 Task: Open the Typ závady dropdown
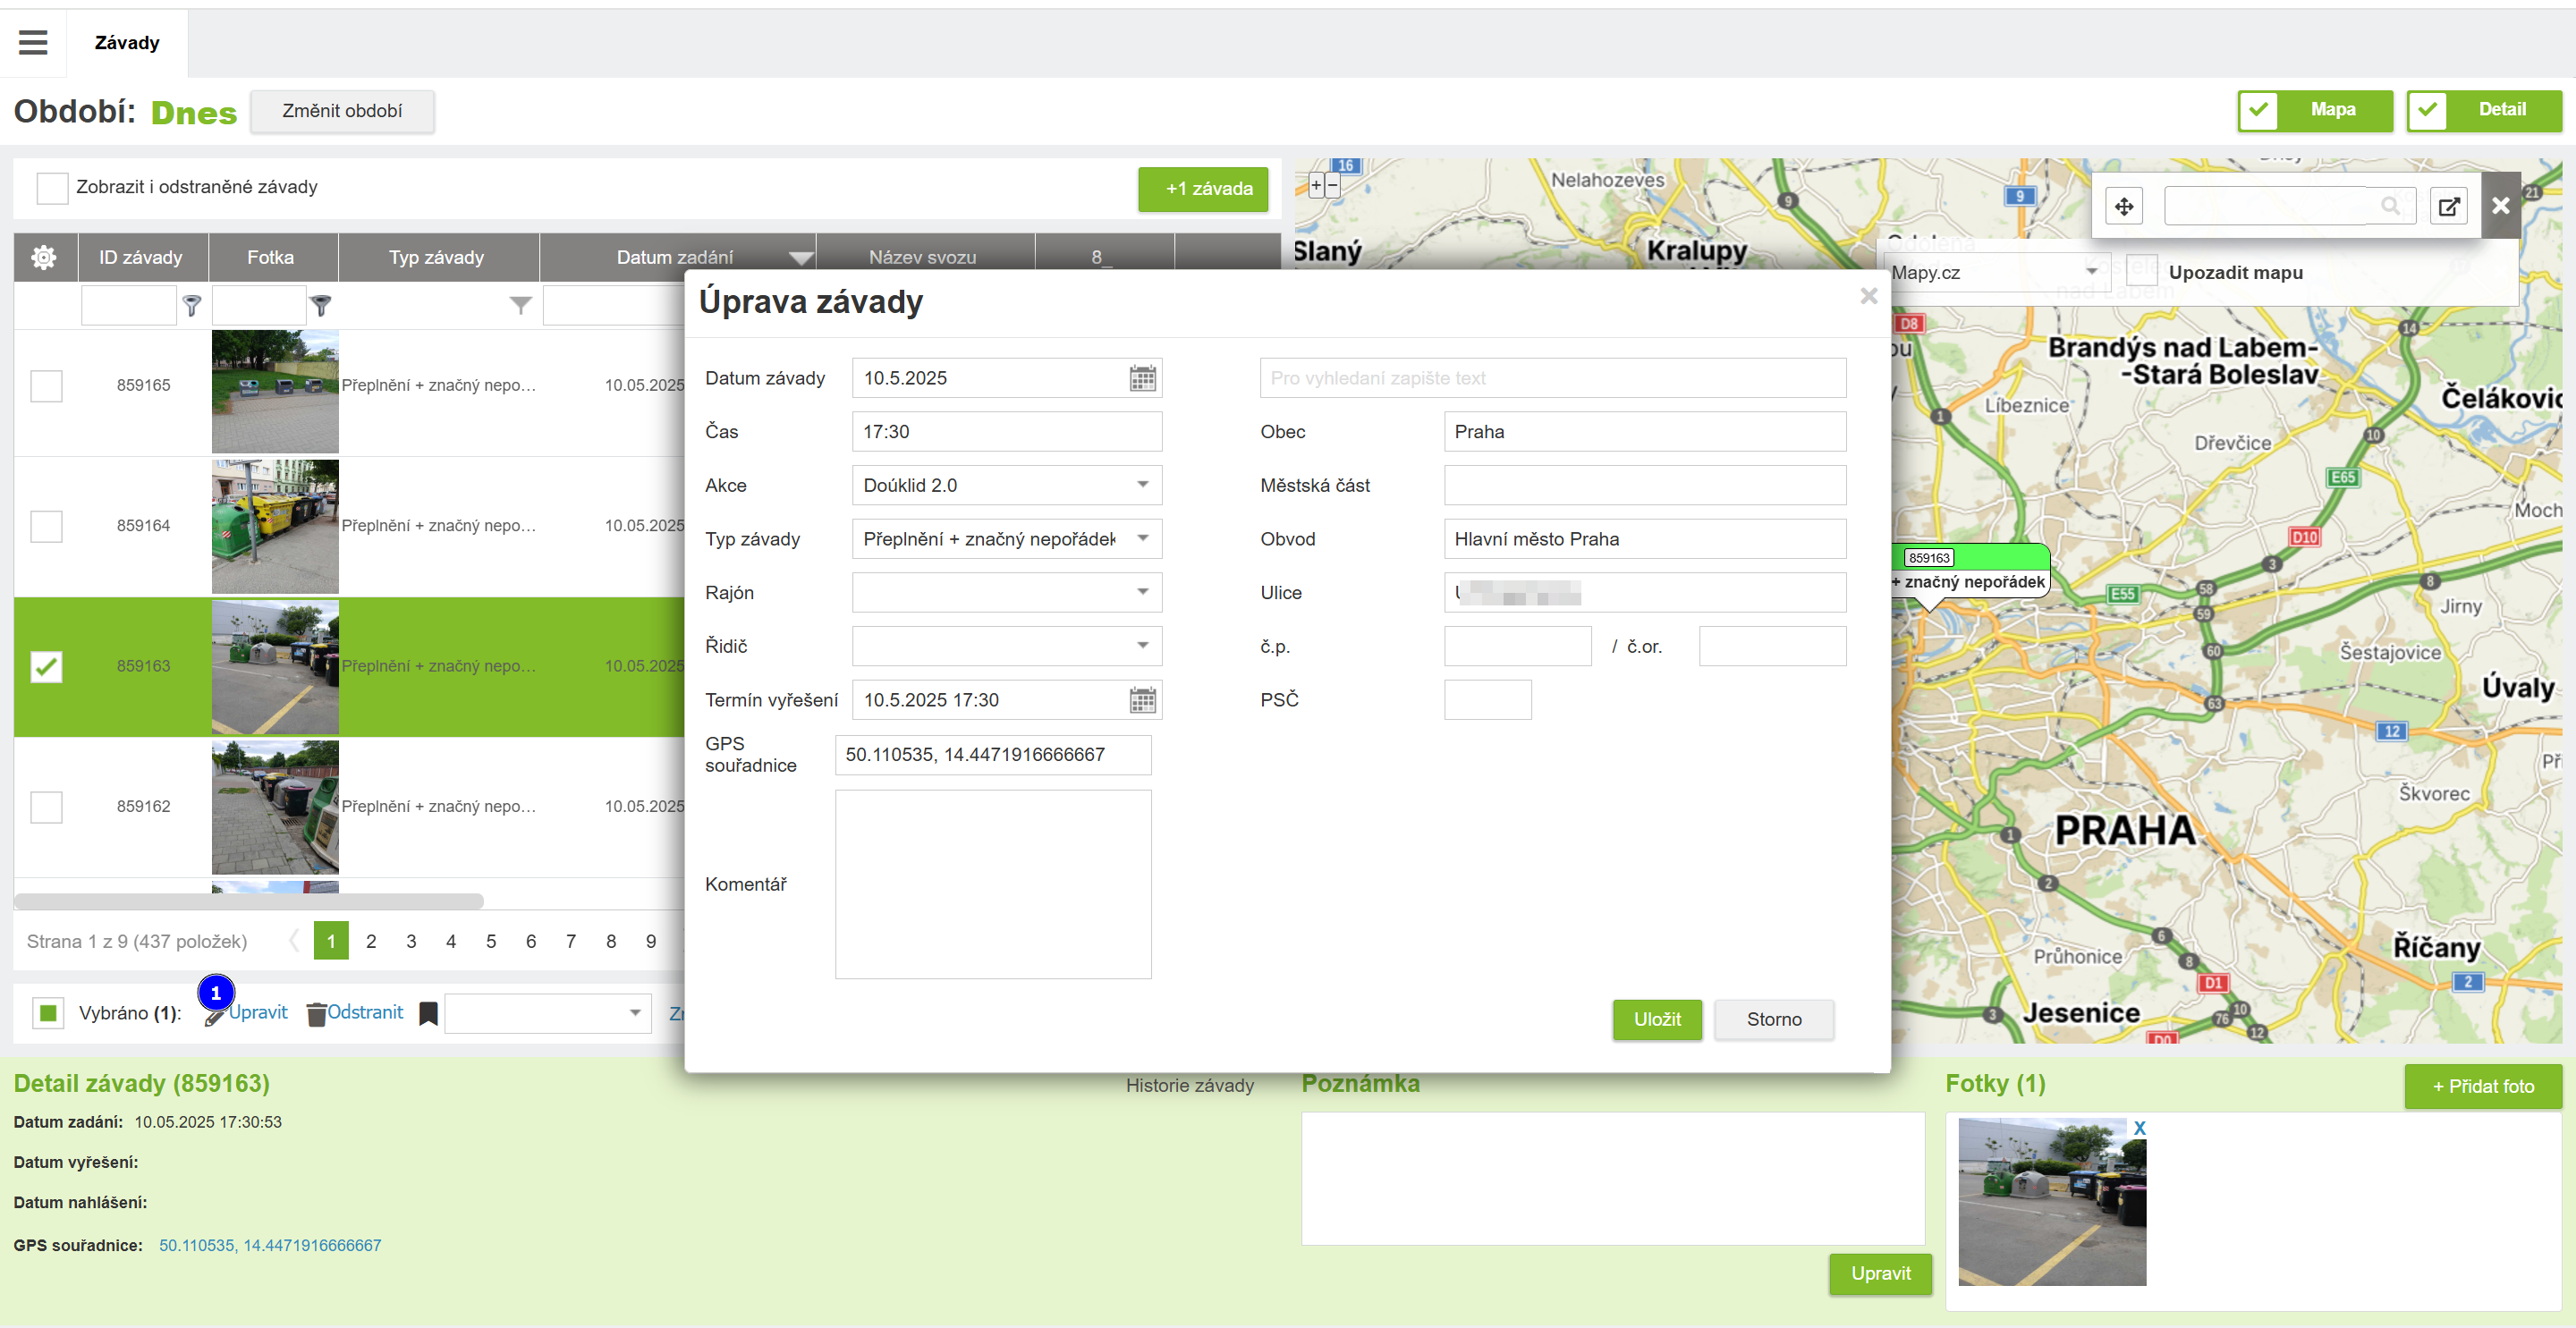[x=1142, y=539]
